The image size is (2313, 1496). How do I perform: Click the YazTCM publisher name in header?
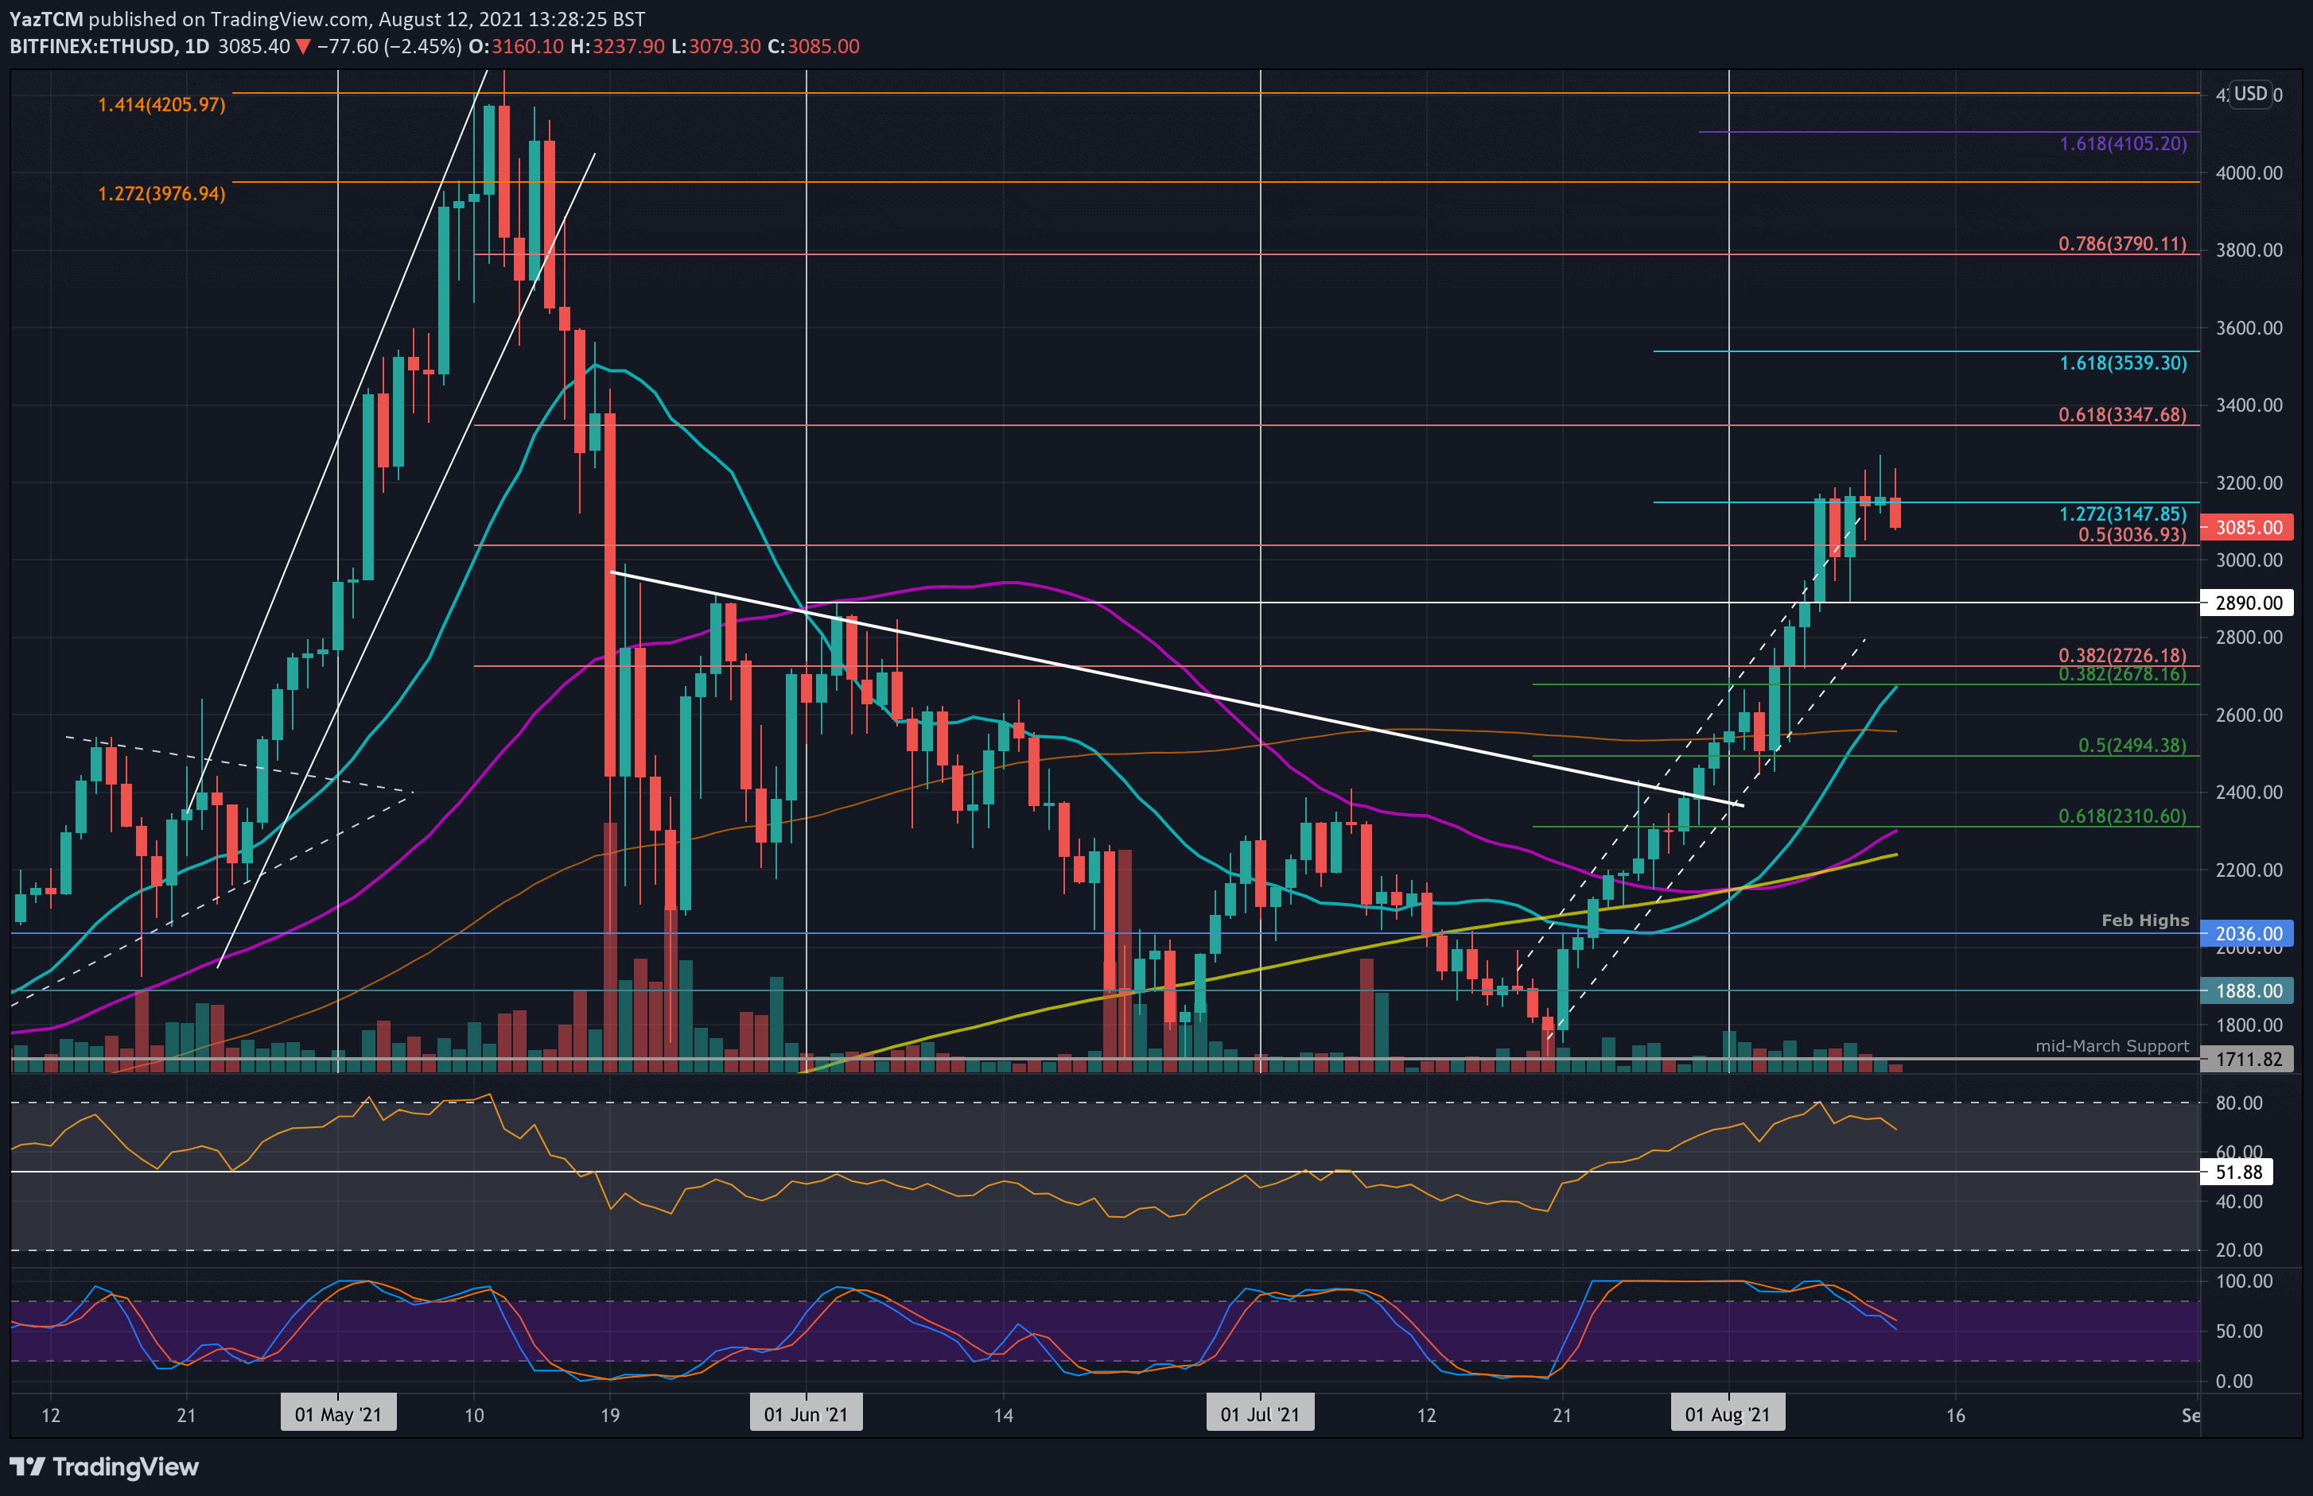click(x=45, y=18)
